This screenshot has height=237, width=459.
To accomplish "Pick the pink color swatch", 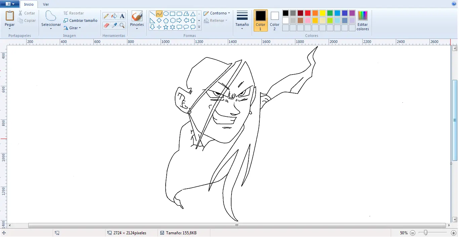I will pyautogui.click(x=307, y=20).
